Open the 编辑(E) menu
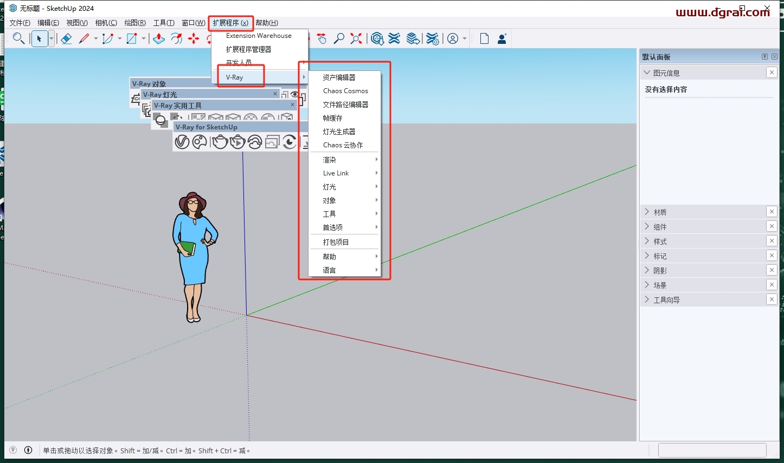The height and width of the screenshot is (463, 784). tap(48, 23)
